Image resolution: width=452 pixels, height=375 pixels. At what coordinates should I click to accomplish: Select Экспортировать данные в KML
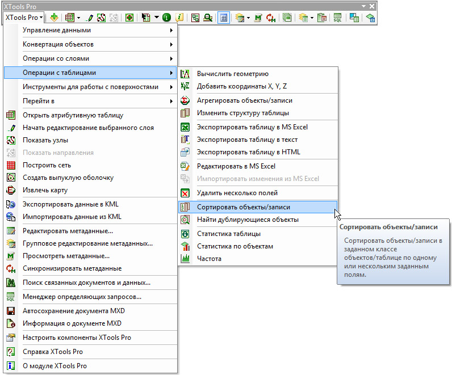click(x=70, y=204)
